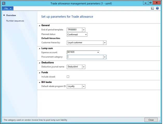
Task: Toggle the view layout icon
Action: (x=152, y=8)
